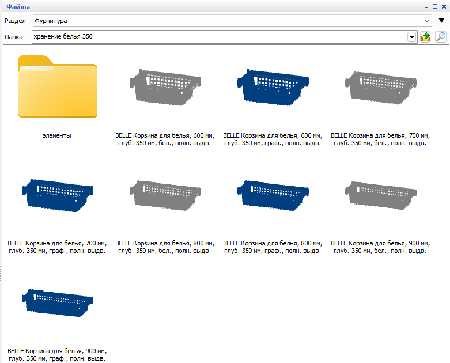Expand the Папка path dropdown arrow

click(x=412, y=37)
